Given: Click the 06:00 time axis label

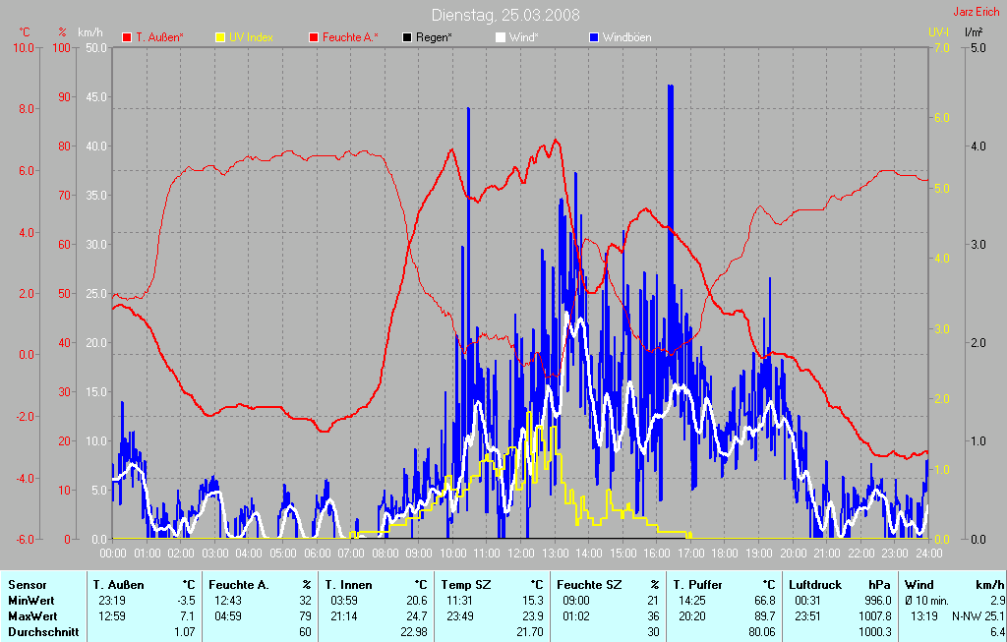Looking at the screenshot, I should coord(317,552).
